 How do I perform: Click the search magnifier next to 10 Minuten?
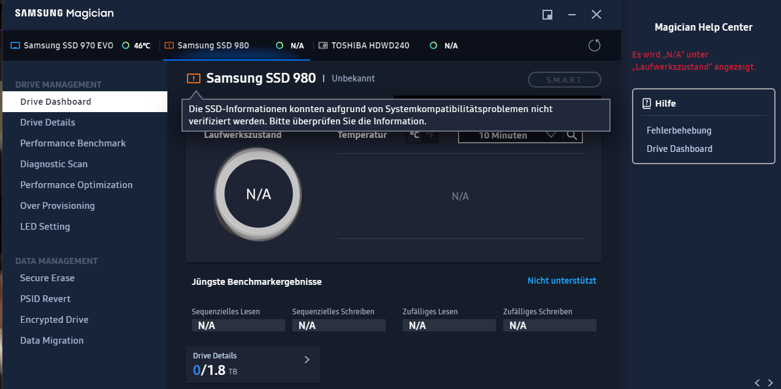(x=572, y=135)
